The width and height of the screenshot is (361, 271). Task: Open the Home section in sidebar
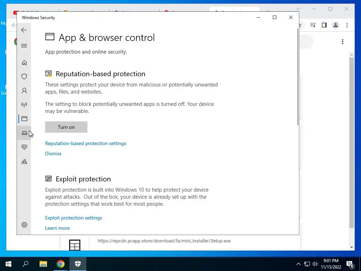[x=24, y=63]
